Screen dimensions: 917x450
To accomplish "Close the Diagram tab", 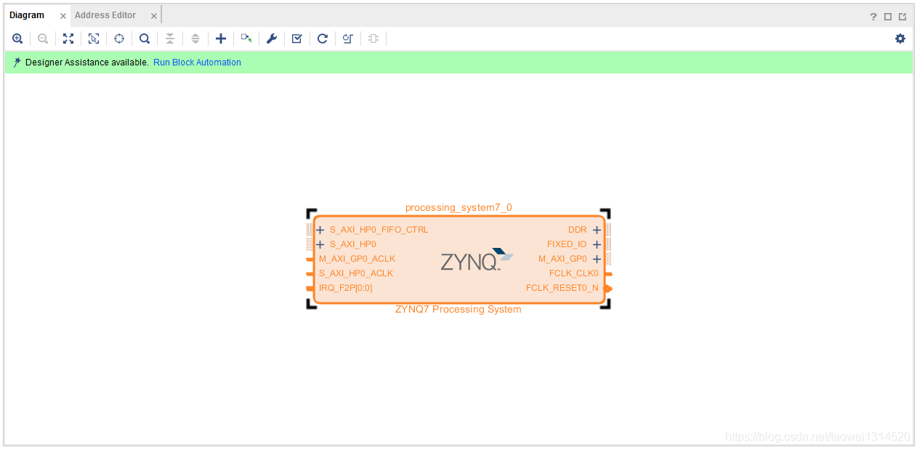I will pyautogui.click(x=62, y=16).
